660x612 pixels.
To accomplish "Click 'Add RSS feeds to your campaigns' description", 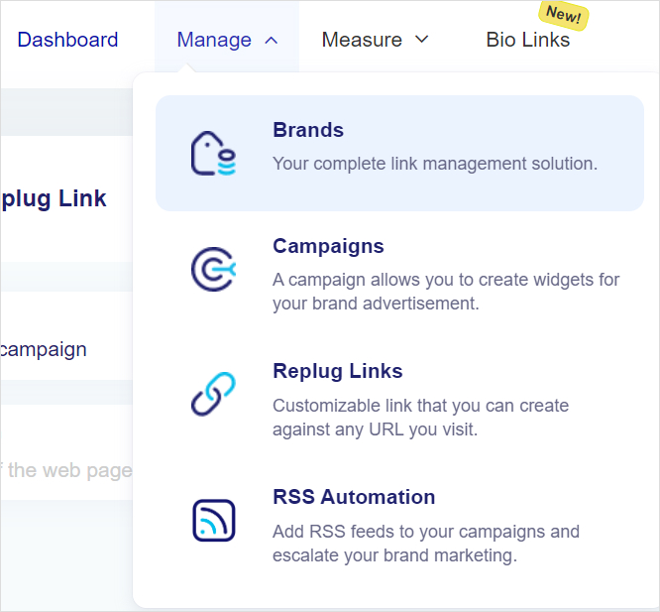I will tap(426, 544).
